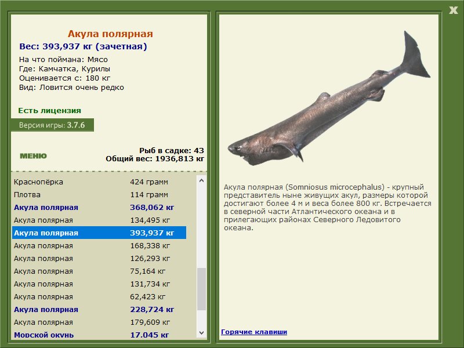
Task: Click the Оценивается с: 180 кг line
Action: pyautogui.click(x=64, y=78)
